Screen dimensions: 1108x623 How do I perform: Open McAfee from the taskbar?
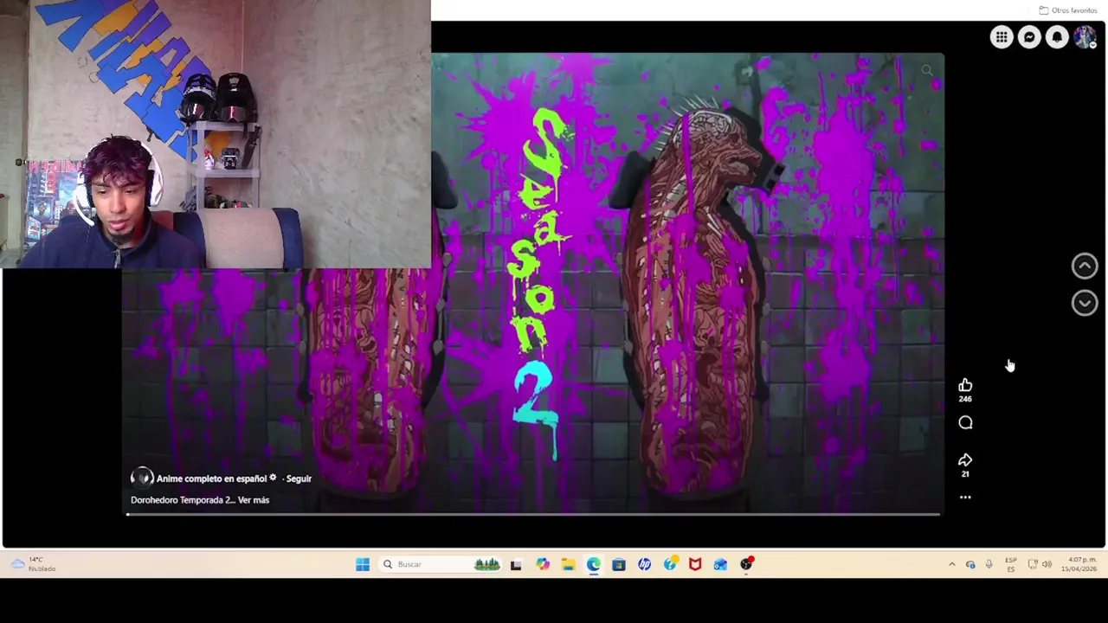pyautogui.click(x=695, y=564)
